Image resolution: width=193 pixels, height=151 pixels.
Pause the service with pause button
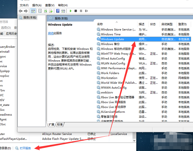(x=81, y=11)
